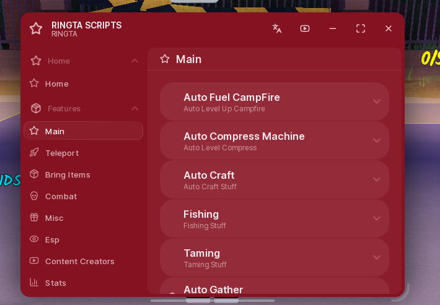Click the RINGTA SCRIPTS window title

[x=86, y=25]
